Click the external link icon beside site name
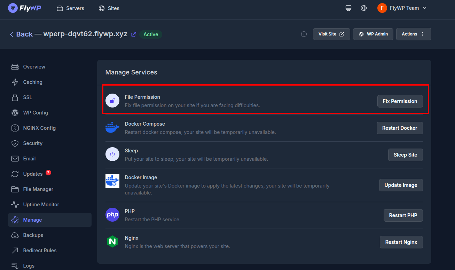The width and height of the screenshot is (455, 270). tap(134, 34)
